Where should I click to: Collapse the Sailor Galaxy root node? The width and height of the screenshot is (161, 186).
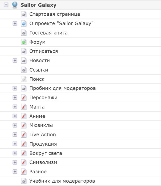point(6,5)
